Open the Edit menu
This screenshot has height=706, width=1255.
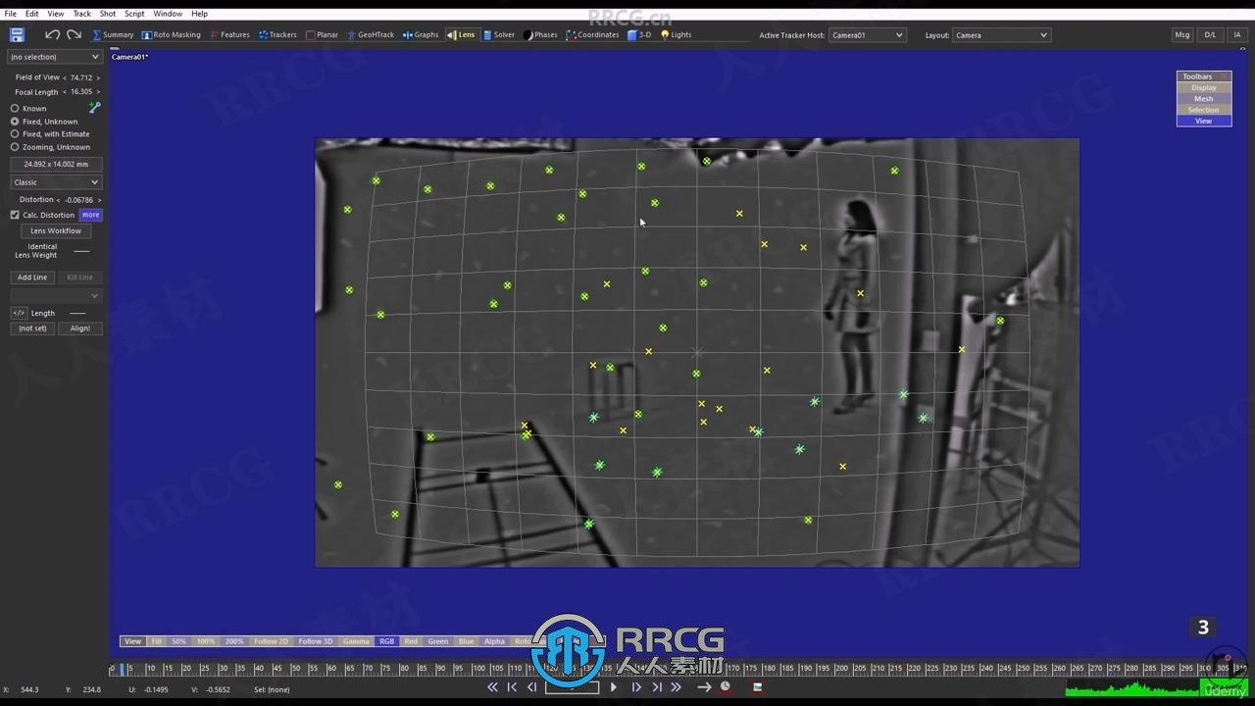[32, 14]
